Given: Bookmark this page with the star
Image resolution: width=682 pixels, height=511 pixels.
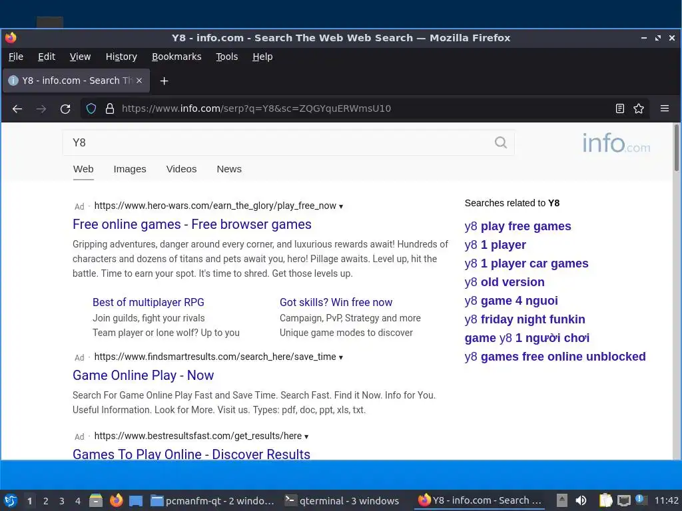Looking at the screenshot, I should [639, 108].
